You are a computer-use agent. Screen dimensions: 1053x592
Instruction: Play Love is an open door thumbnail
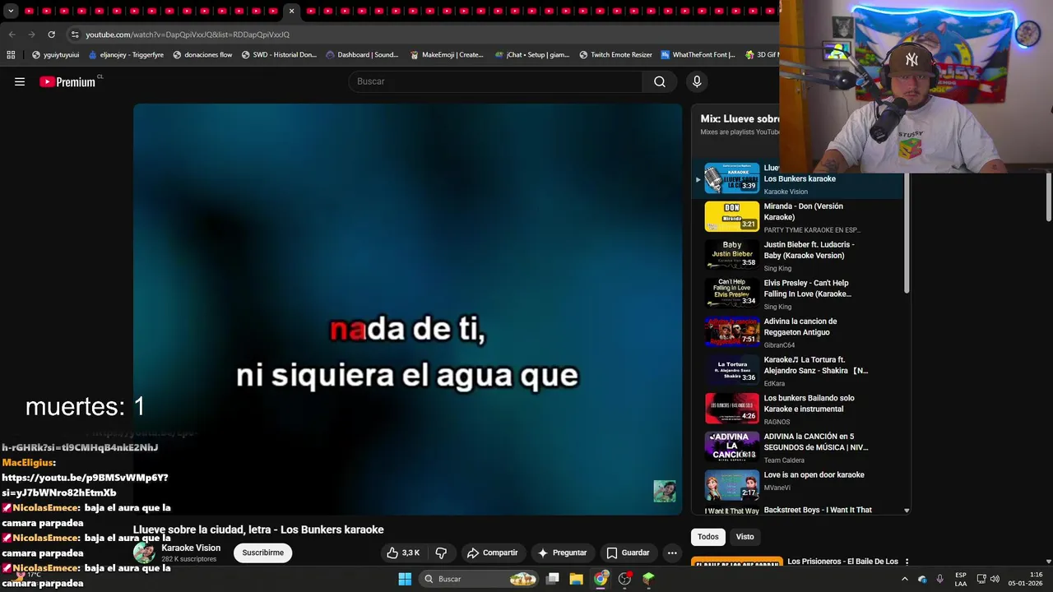click(732, 485)
